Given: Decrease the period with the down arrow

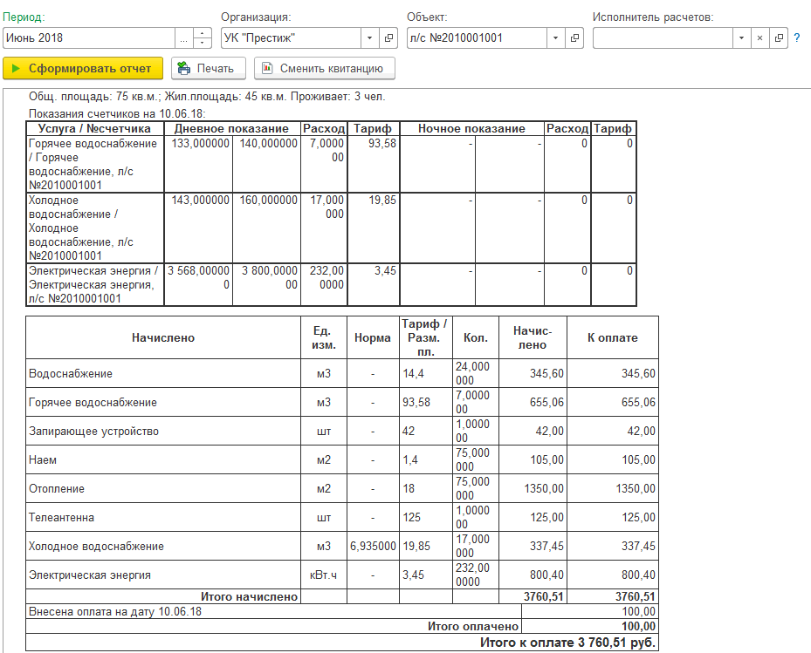Looking at the screenshot, I should point(203,44).
